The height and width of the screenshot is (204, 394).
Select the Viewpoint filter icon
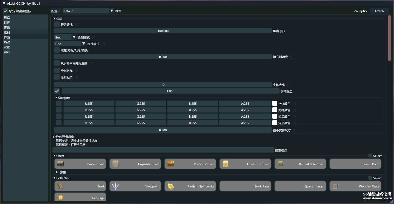click(116, 186)
